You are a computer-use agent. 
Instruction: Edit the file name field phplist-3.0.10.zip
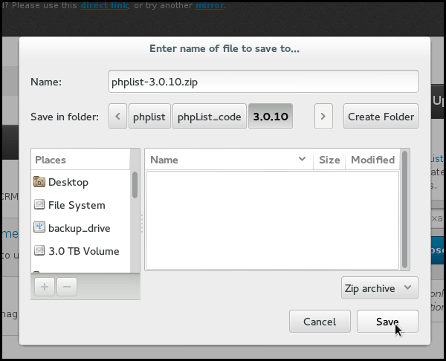263,82
